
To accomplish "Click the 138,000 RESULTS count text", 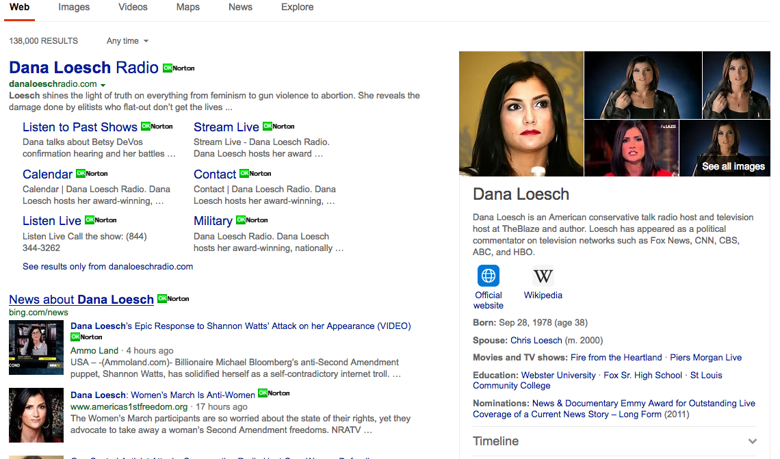I will coord(43,41).
